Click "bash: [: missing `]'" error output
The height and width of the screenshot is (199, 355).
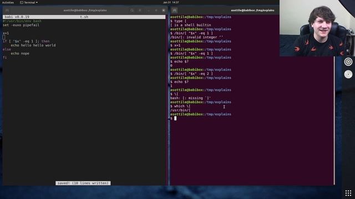click(x=190, y=98)
